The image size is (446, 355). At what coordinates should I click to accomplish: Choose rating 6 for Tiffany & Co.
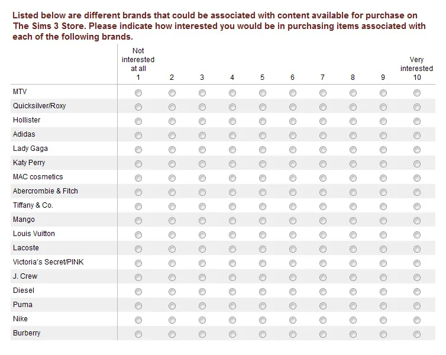coord(293,206)
